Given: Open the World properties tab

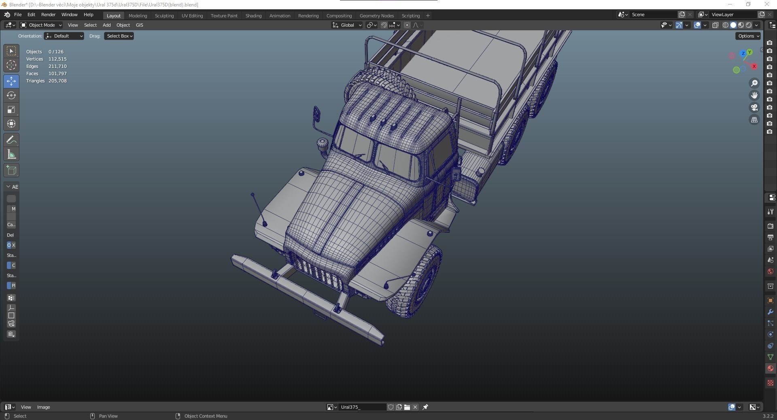Looking at the screenshot, I should (770, 271).
